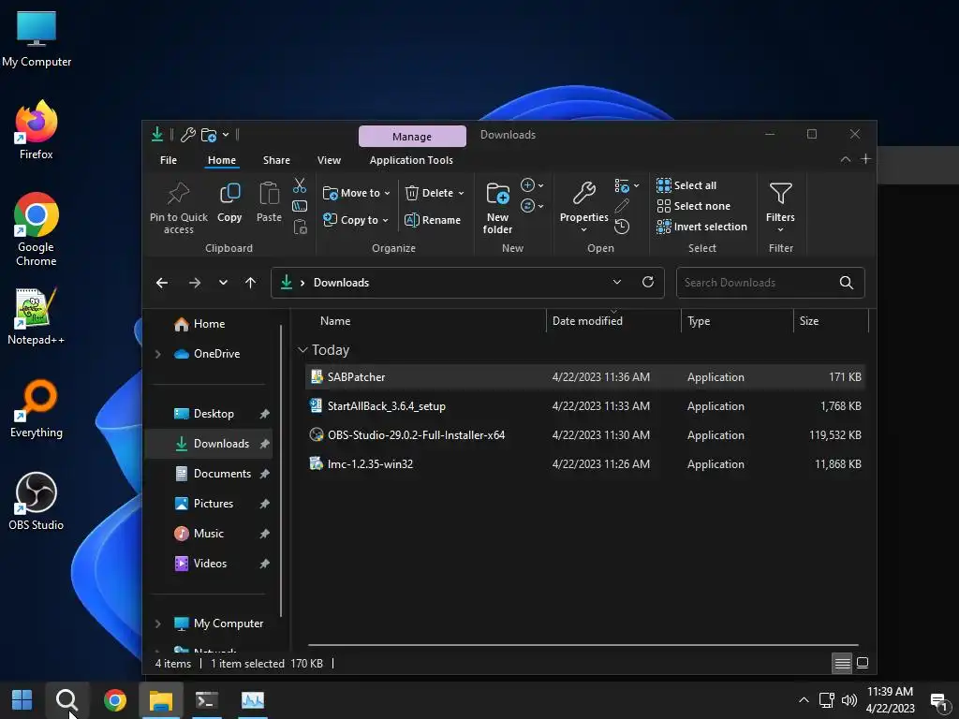Viewport: 959px width, 719px height.
Task: Open Easy access dropdown in New group
Action: [x=532, y=205]
